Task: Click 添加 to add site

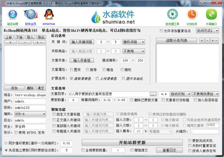Action: tap(14, 88)
